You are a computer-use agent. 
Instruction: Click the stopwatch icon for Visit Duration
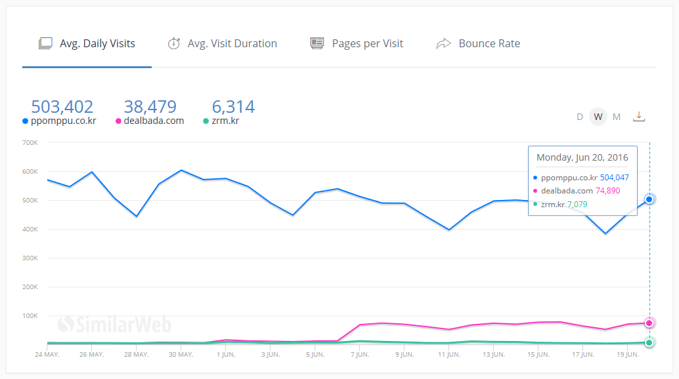(x=173, y=43)
